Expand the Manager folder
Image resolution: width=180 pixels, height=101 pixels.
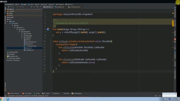pyautogui.click(x=22, y=36)
